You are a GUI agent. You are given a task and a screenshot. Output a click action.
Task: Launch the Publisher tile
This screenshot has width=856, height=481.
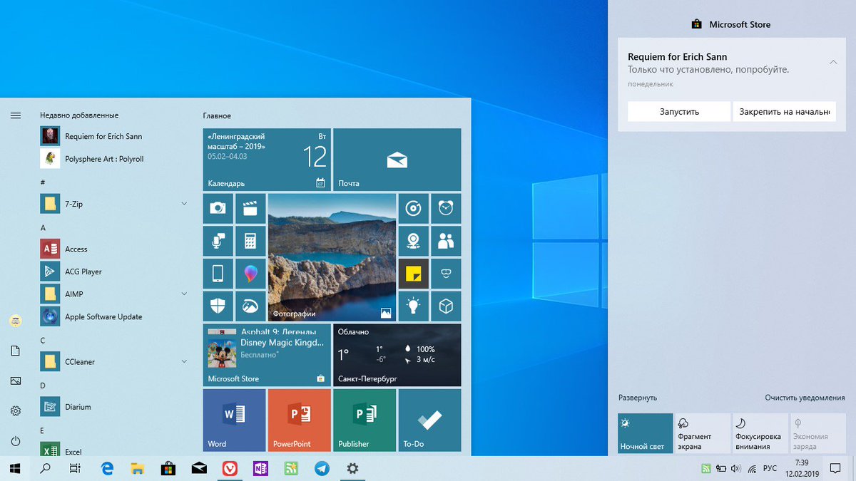365,420
